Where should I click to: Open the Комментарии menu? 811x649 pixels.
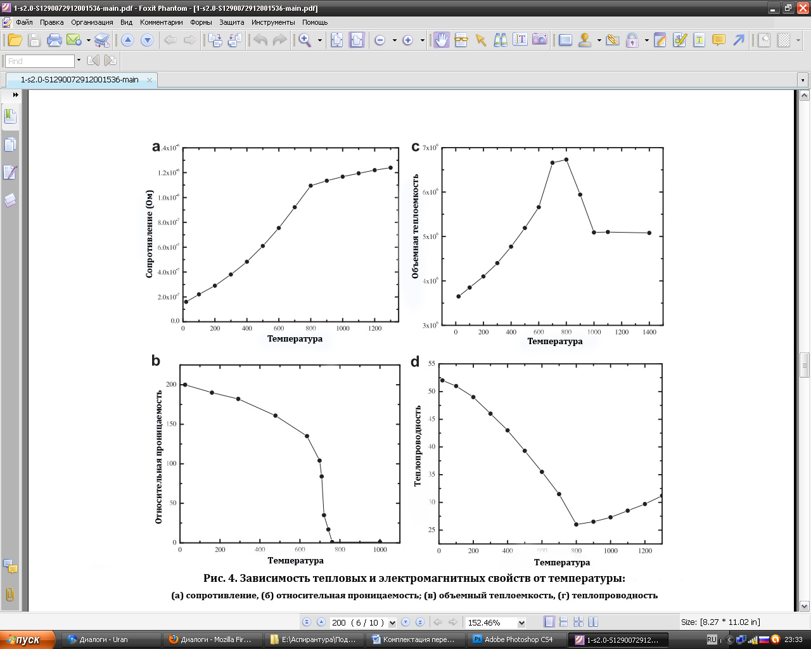click(161, 22)
